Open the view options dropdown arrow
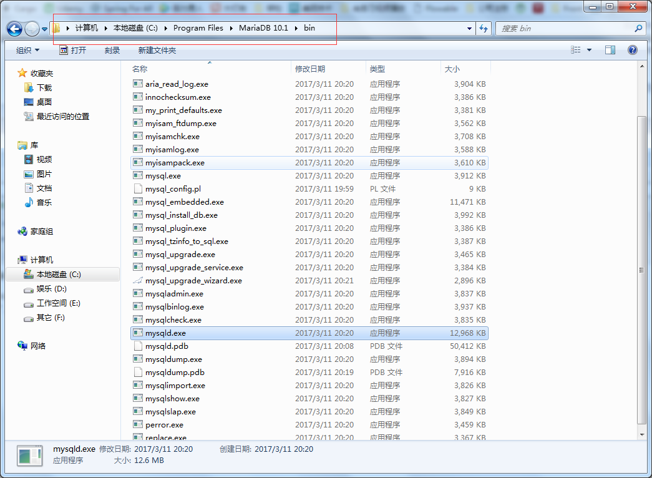Viewport: 652px width, 478px height. coord(589,50)
